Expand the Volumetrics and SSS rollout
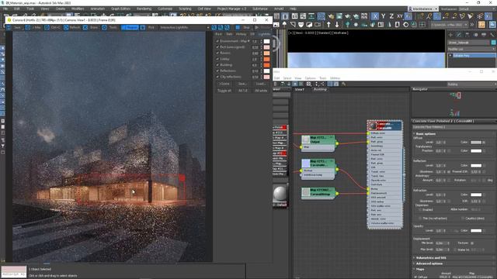The width and height of the screenshot is (497, 279). [x=431, y=258]
